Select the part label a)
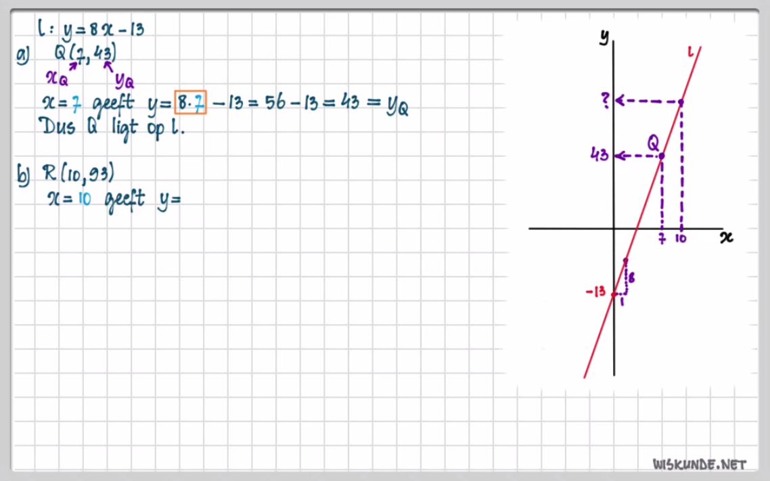The height and width of the screenshot is (481, 770). pos(22,55)
